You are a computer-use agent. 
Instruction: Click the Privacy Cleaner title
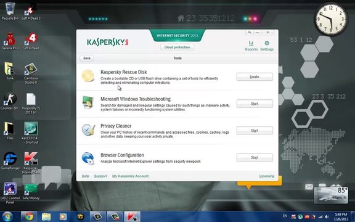pyautogui.click(x=116, y=126)
